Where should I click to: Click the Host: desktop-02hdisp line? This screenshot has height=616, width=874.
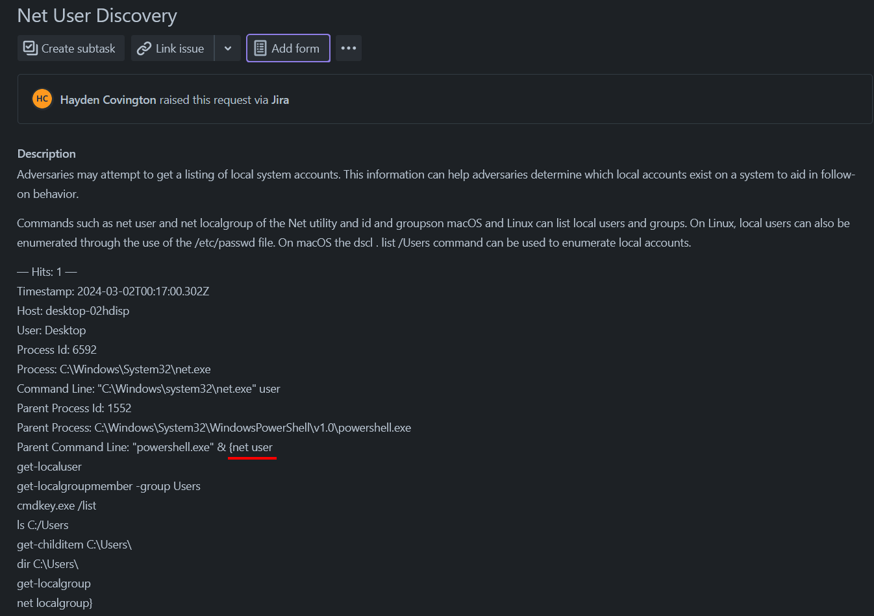[73, 311]
